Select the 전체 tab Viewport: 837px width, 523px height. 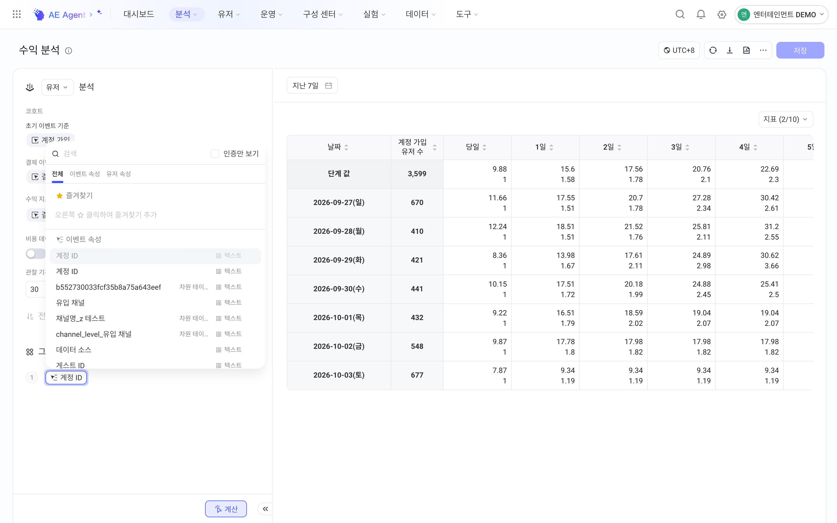coord(58,174)
